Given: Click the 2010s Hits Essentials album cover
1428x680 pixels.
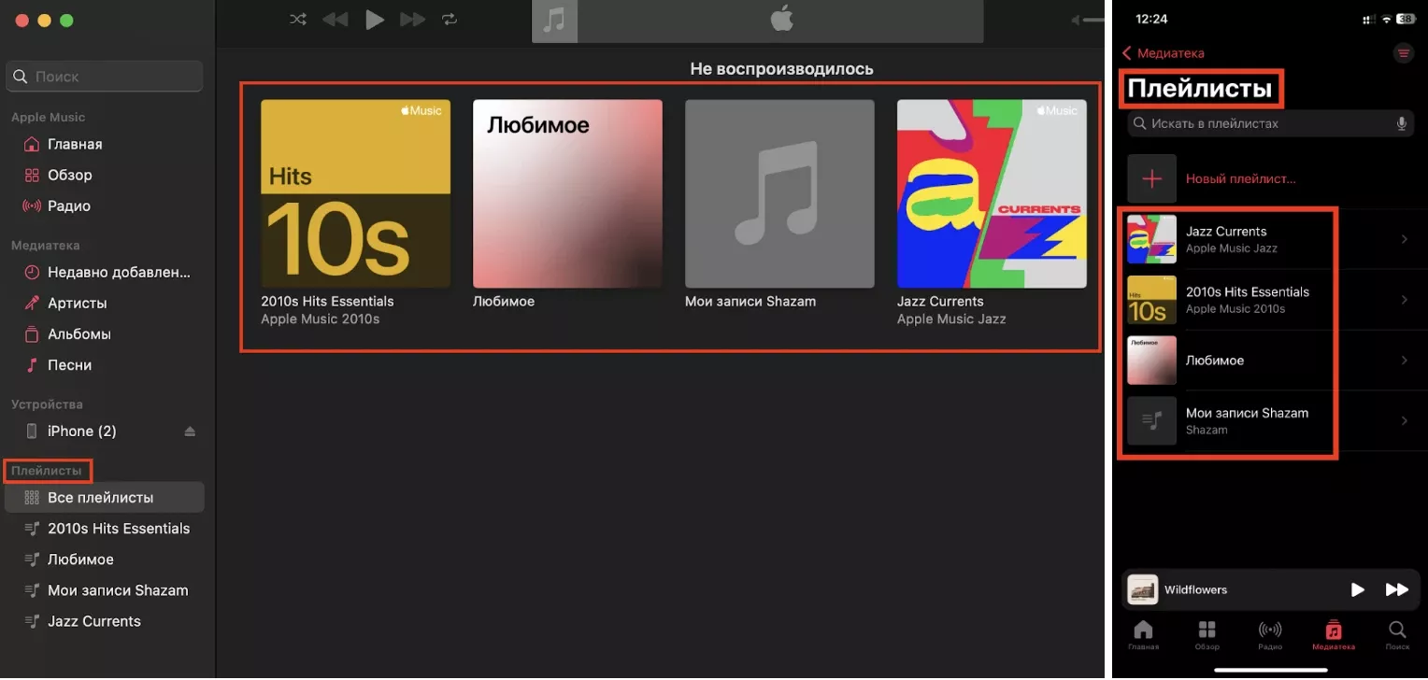Looking at the screenshot, I should 355,193.
